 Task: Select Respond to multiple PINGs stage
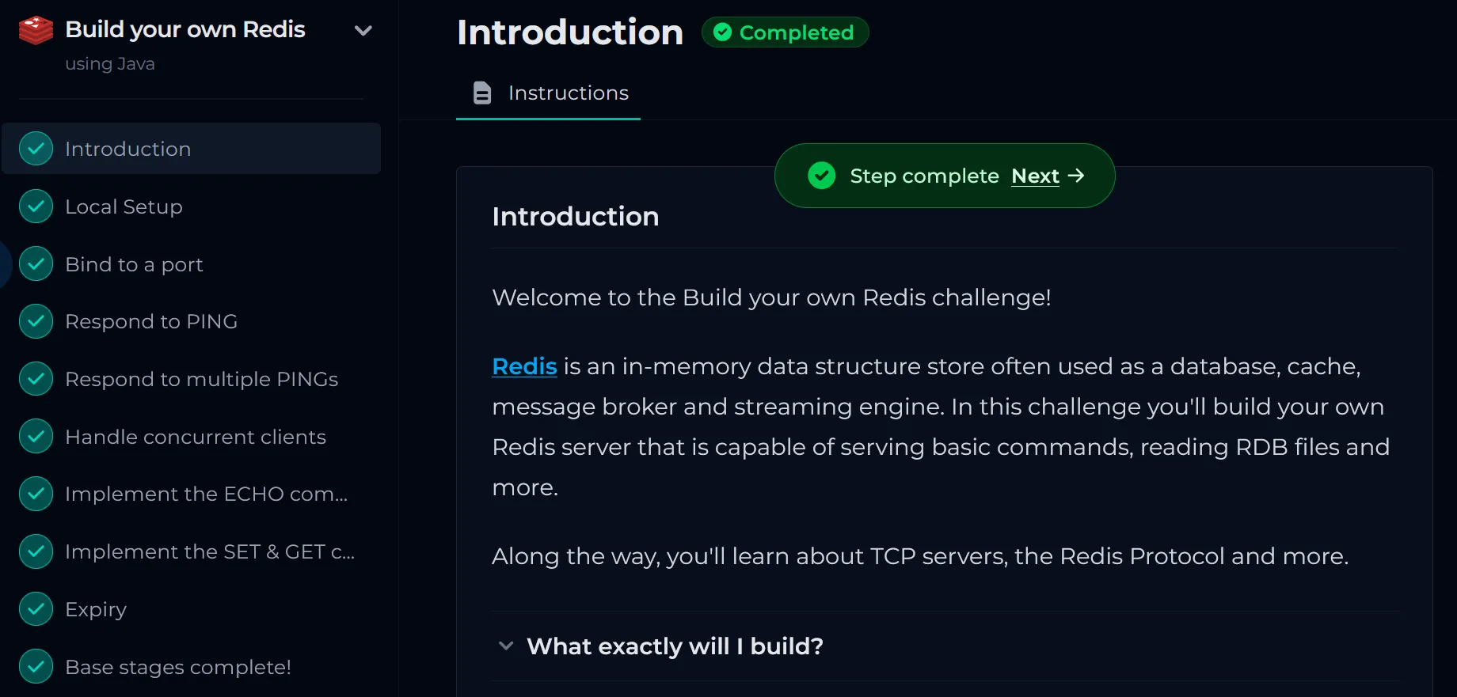[191, 379]
